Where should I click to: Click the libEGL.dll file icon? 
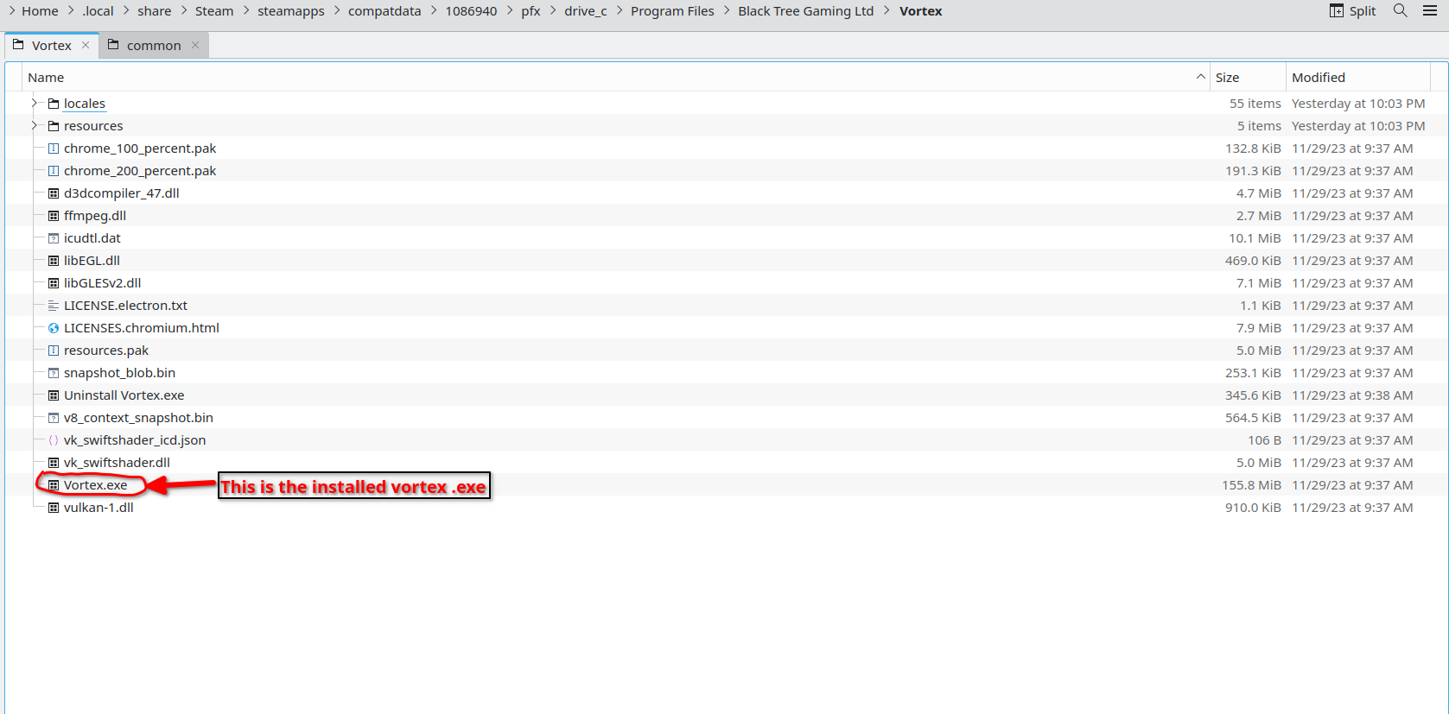click(54, 261)
